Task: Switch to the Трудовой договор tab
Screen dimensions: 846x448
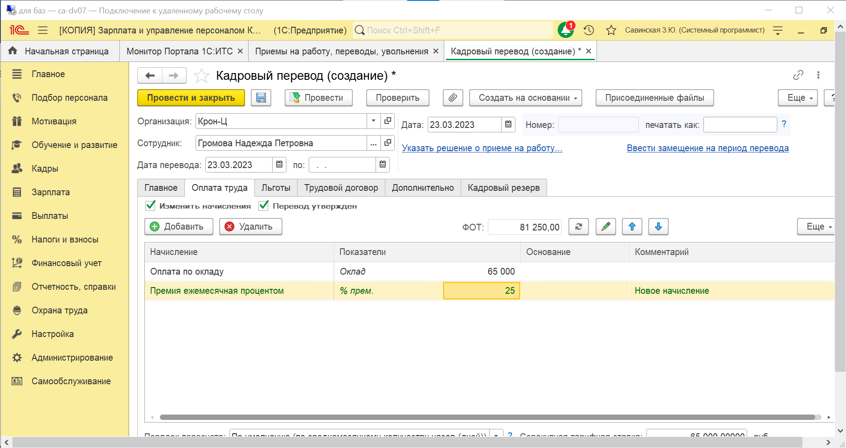Action: point(341,188)
